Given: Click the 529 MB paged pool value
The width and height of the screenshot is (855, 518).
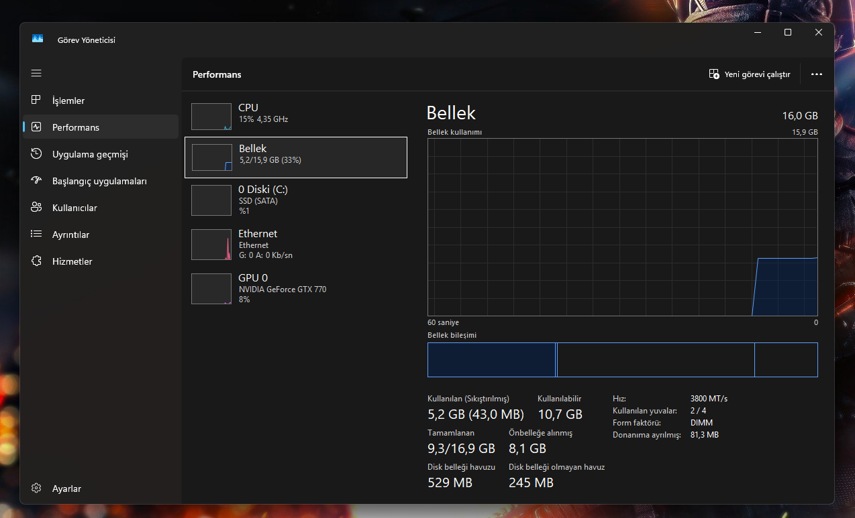Looking at the screenshot, I should pyautogui.click(x=450, y=482).
